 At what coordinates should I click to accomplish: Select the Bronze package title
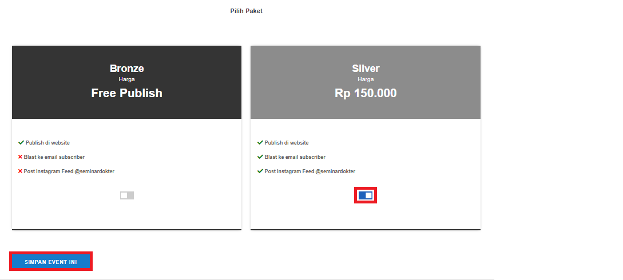click(x=126, y=69)
